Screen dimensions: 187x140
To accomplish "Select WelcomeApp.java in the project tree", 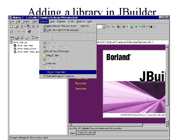I will tap(25, 49).
